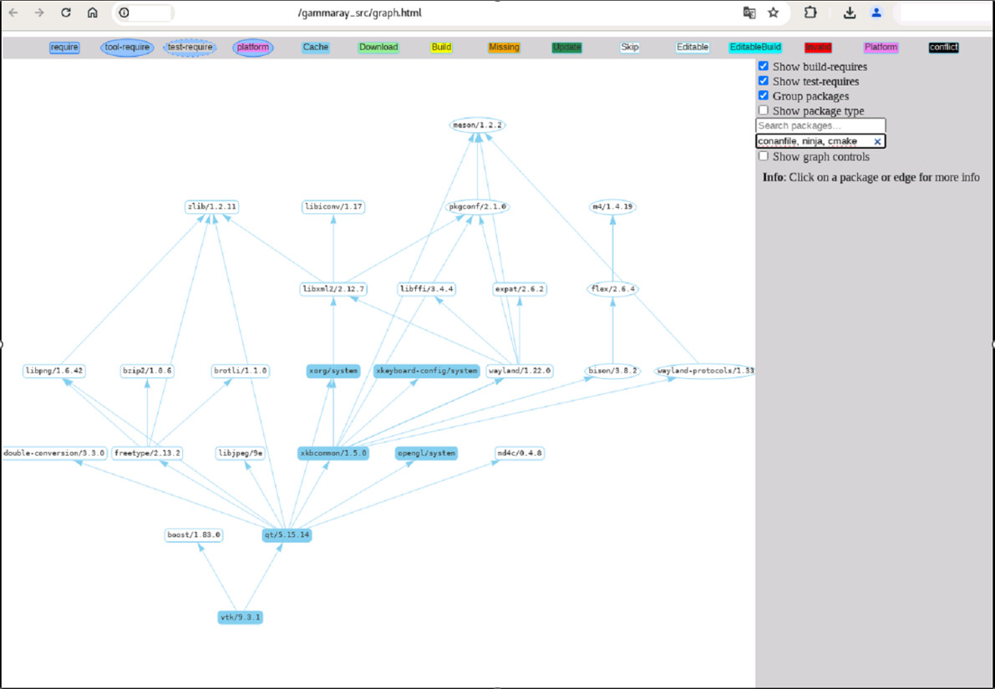Select the Cache legend label
Image resolution: width=995 pixels, height=689 pixels.
click(x=316, y=47)
